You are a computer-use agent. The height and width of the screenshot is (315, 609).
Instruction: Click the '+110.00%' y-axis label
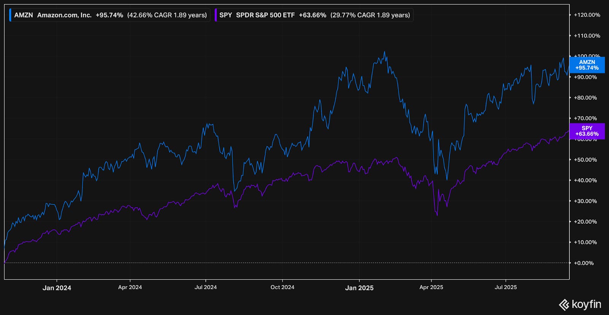point(587,36)
